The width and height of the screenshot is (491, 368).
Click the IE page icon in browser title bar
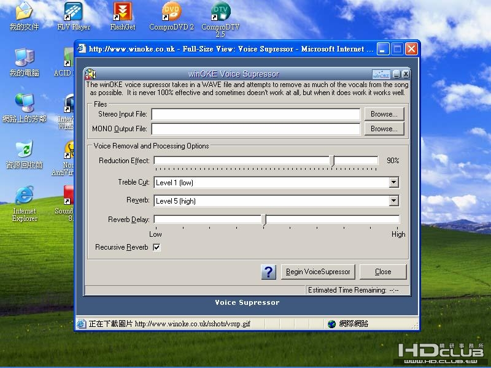tap(82, 48)
